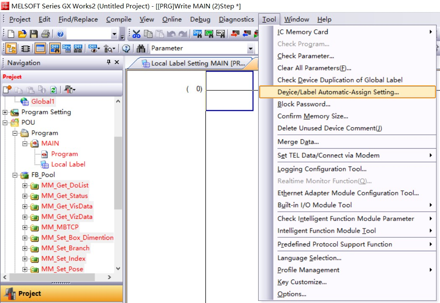Screen dimensions: 440x303
Task: Click the New Object icon in Project panel
Action: point(8,90)
